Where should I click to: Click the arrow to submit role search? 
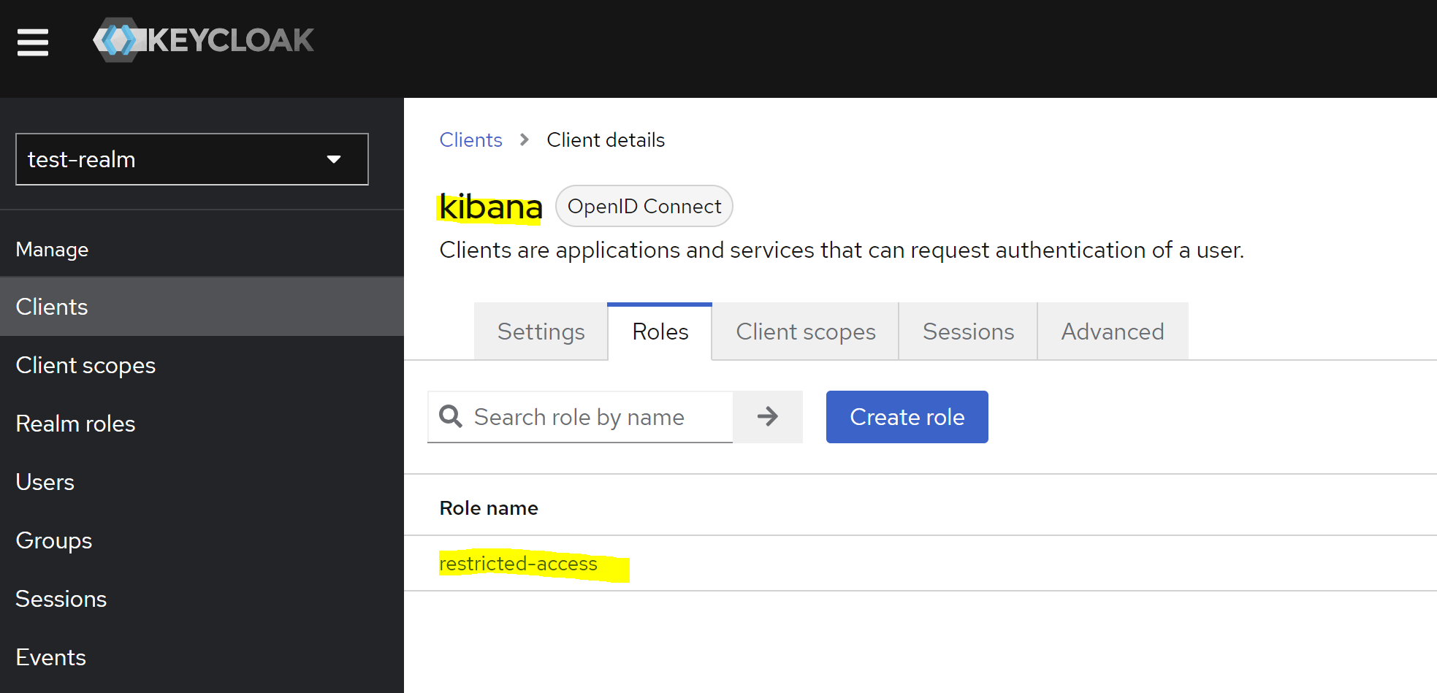[x=767, y=417]
